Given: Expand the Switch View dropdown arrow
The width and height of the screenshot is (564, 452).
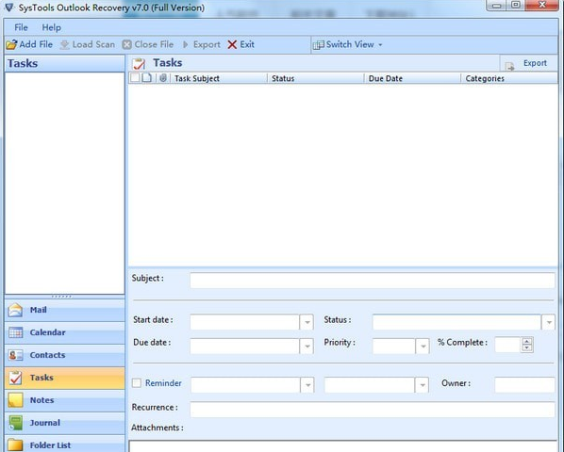Looking at the screenshot, I should (x=380, y=45).
